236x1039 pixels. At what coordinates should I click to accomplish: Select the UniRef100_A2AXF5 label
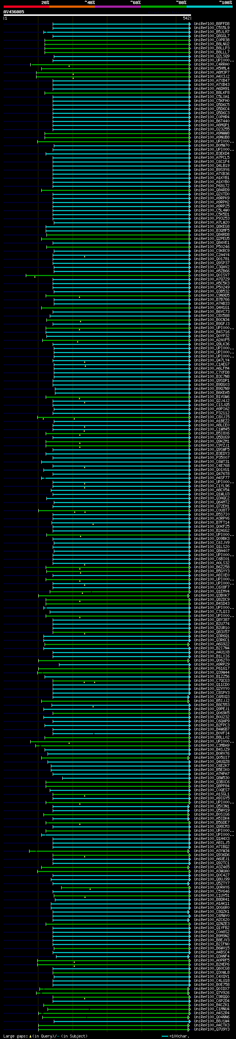[x=212, y=340]
